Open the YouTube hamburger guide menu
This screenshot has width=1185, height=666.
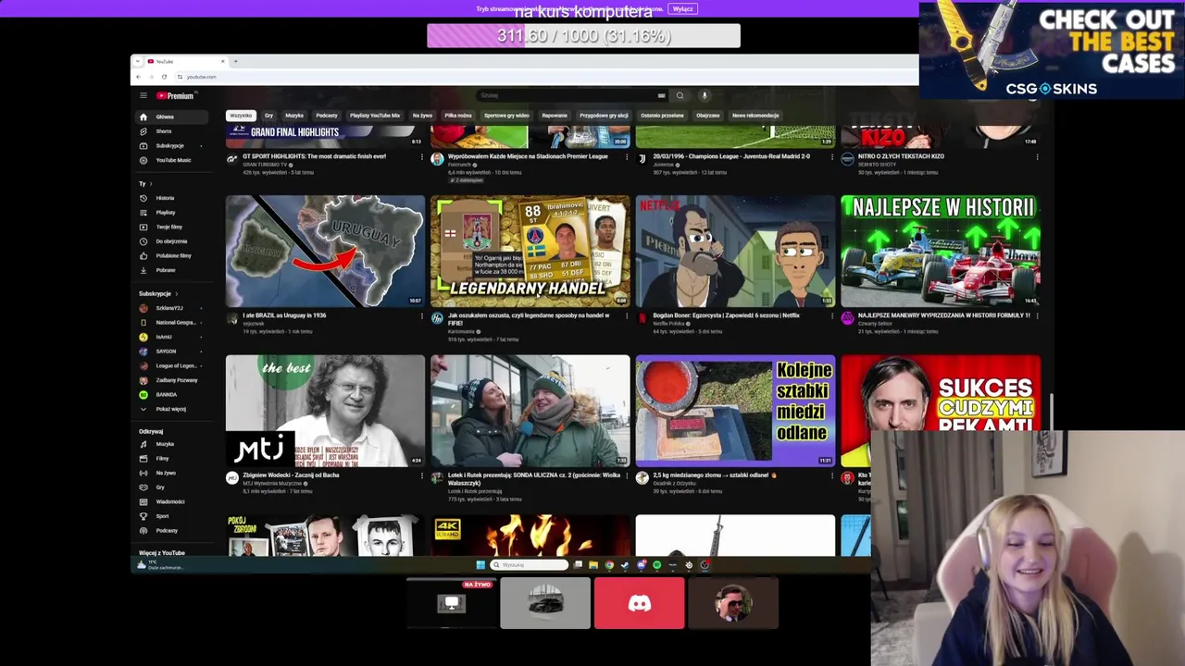pyautogui.click(x=143, y=95)
